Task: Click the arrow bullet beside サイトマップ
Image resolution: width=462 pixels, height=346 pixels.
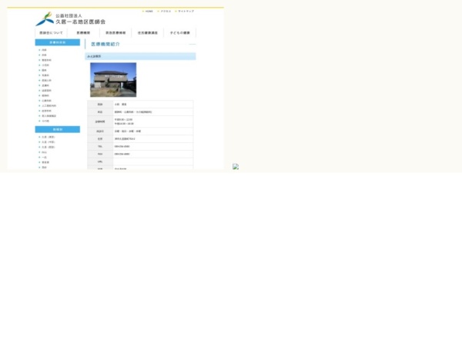Action: (x=176, y=12)
